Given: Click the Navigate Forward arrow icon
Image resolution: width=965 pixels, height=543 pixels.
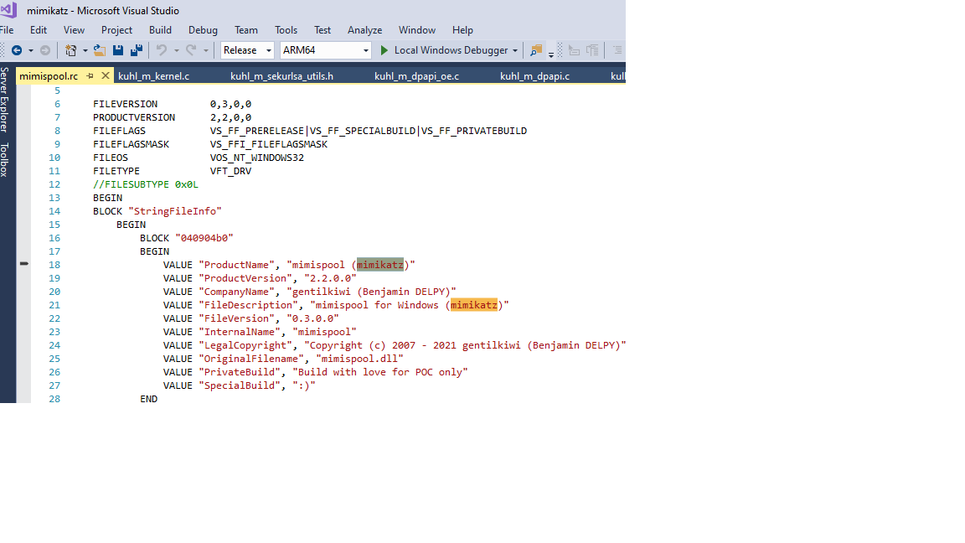Looking at the screenshot, I should coord(45,50).
